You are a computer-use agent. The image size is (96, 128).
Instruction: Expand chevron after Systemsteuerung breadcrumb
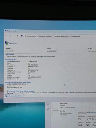click(x=37, y=36)
